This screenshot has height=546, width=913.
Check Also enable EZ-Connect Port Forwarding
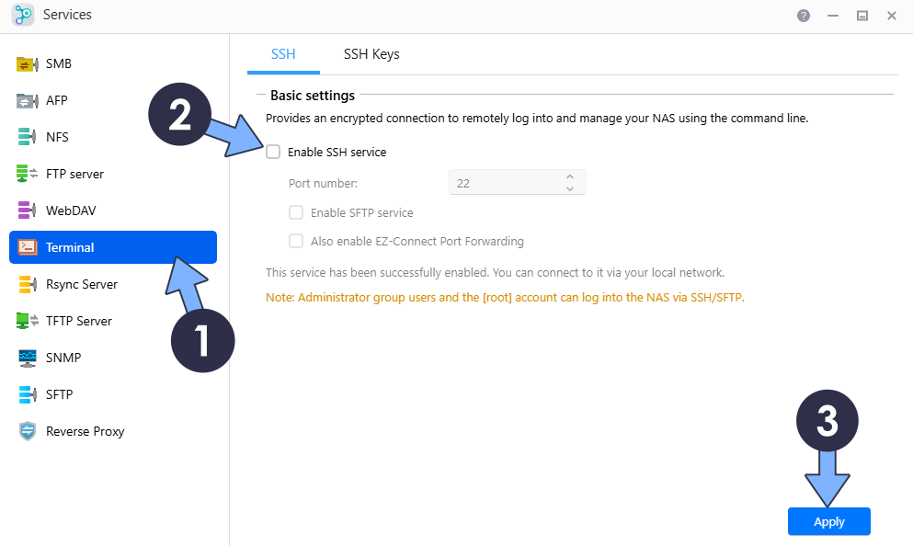[x=296, y=242]
